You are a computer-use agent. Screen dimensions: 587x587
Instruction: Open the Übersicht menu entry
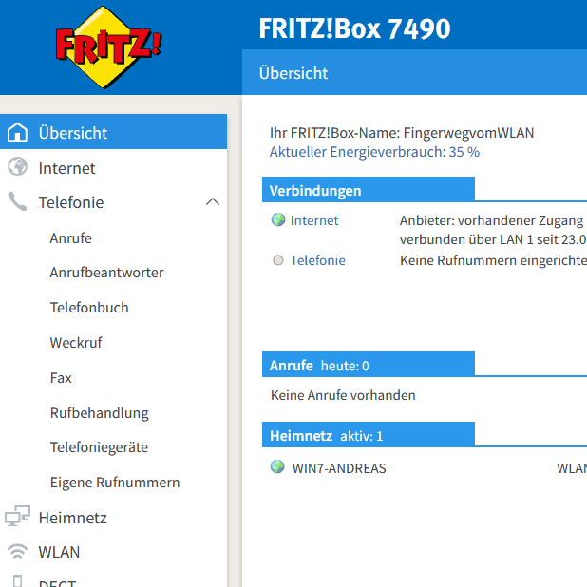click(113, 132)
